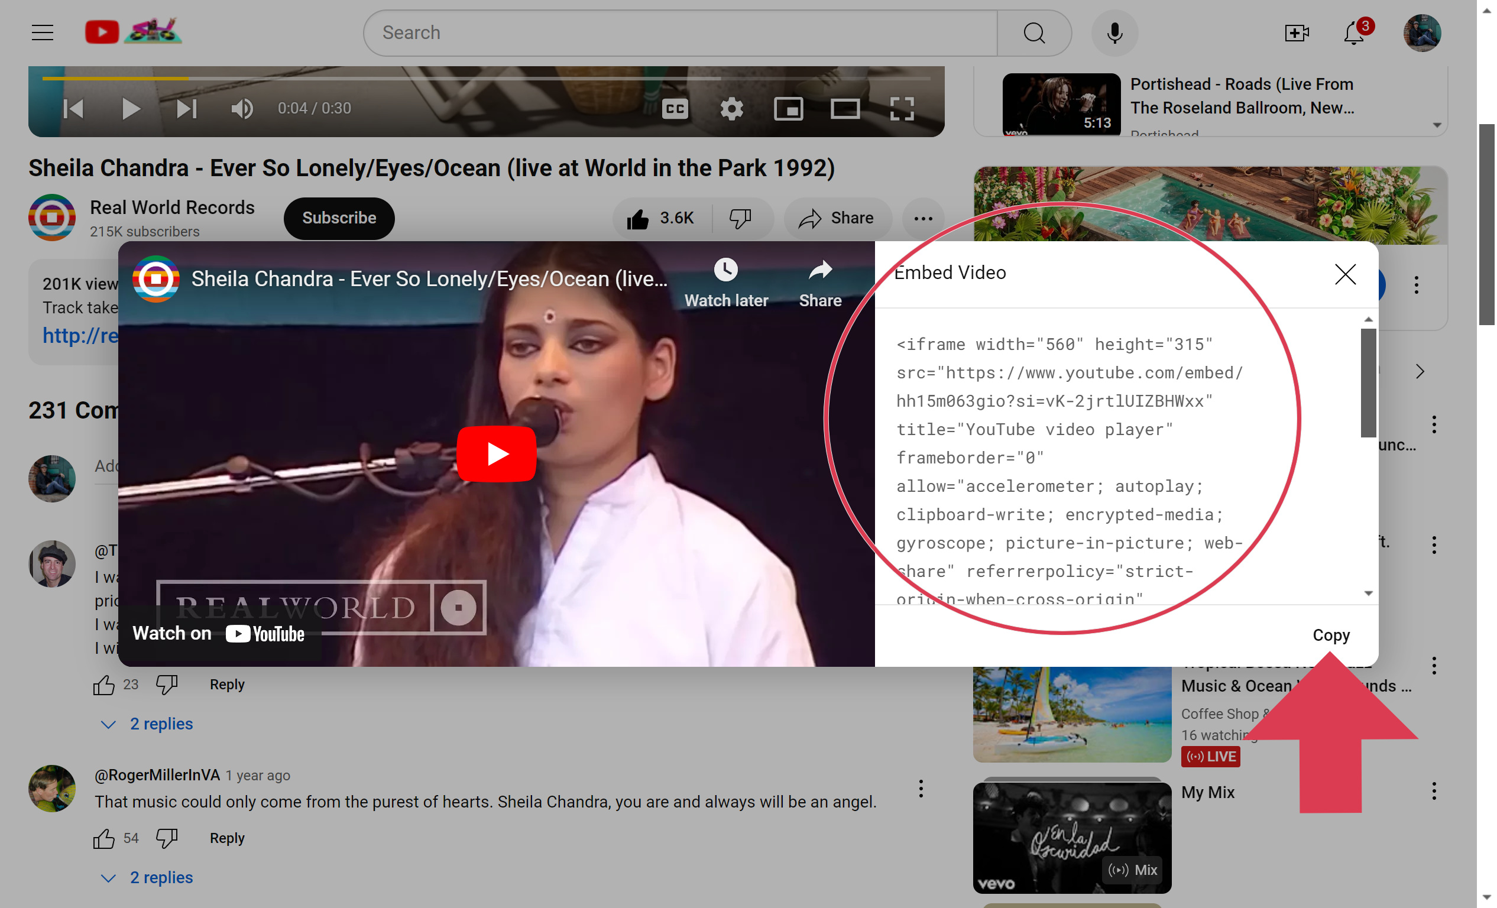Skip to the next video
The height and width of the screenshot is (908, 1497).
tap(186, 109)
